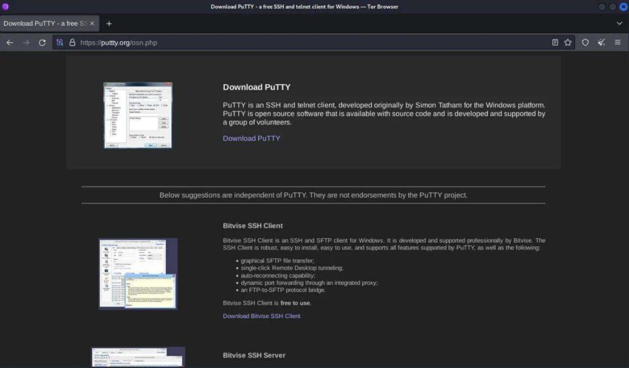This screenshot has height=368, width=629.
Task: Click the Download PuTTY link
Action: [251, 138]
